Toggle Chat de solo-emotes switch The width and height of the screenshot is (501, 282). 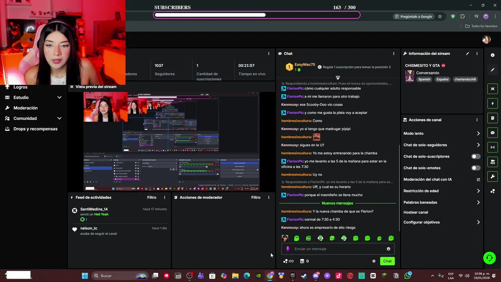476,168
